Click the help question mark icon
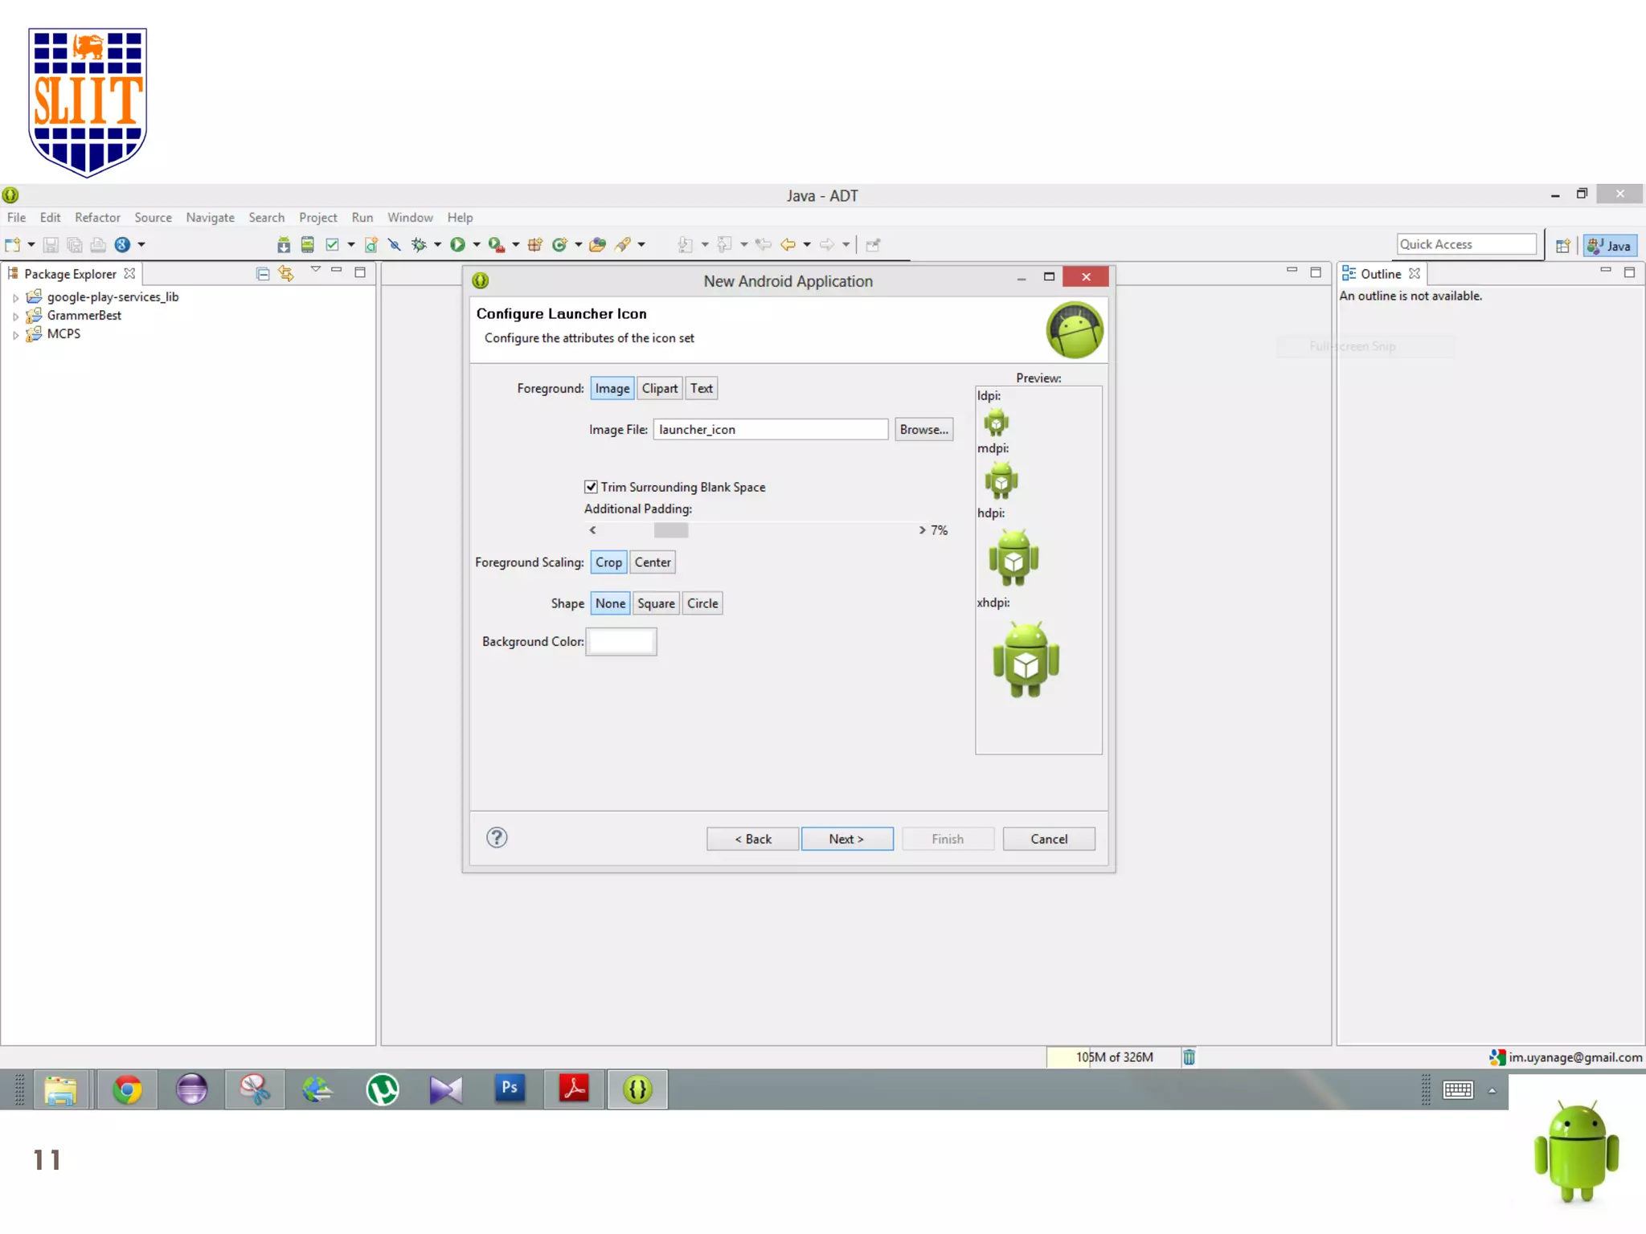This screenshot has width=1646, height=1234. pyautogui.click(x=497, y=838)
